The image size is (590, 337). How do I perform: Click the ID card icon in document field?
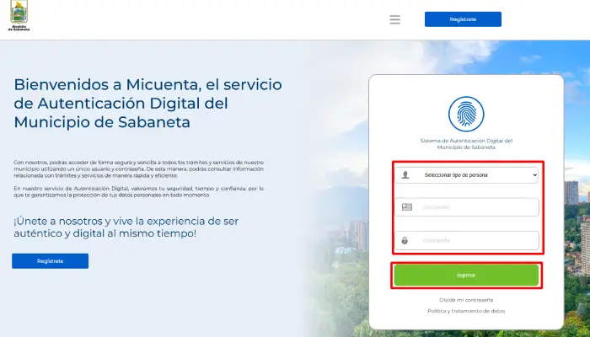click(407, 207)
